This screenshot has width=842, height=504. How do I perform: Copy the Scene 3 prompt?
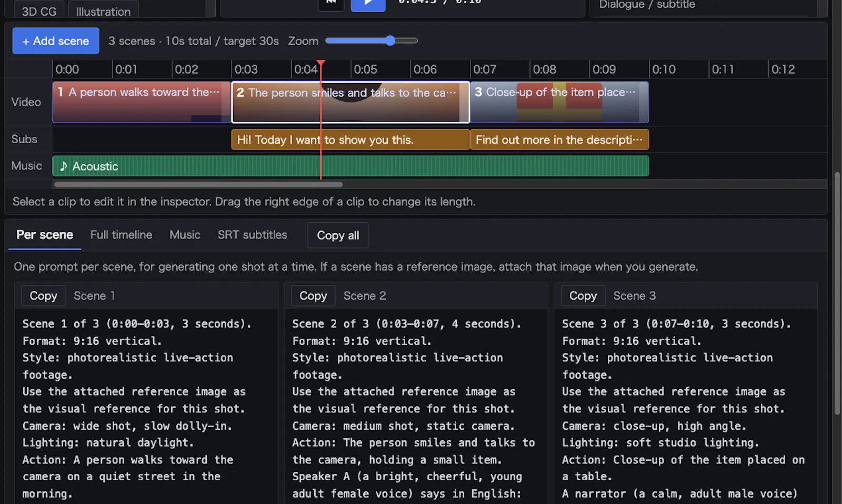583,295
